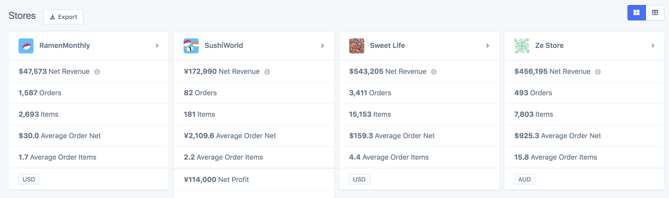This screenshot has height=198, width=669.
Task: Click the Sweet Life sprinkles logo
Action: pyautogui.click(x=357, y=46)
